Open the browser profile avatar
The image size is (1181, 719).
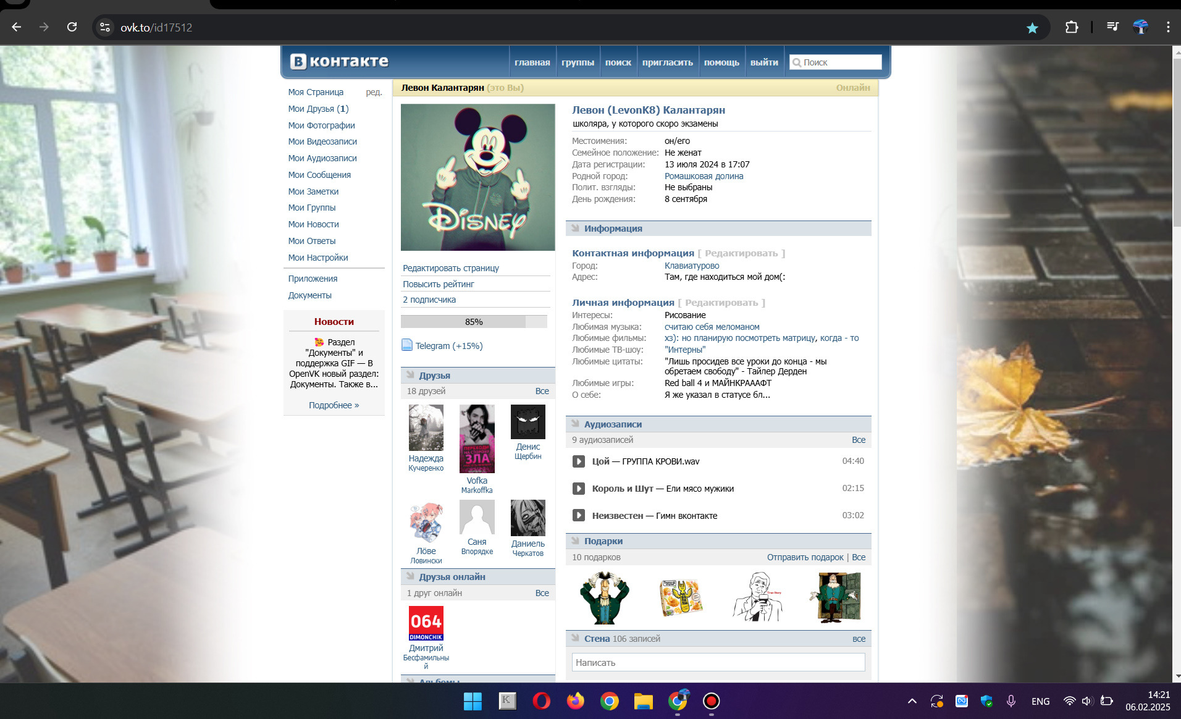pyautogui.click(x=1140, y=27)
